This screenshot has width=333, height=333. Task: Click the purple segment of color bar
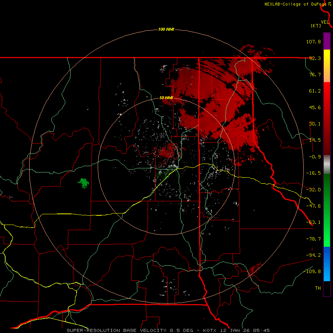coord(327,41)
